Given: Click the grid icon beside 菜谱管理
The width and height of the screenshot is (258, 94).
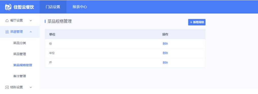Looking at the screenshot, I should pos(7,32).
